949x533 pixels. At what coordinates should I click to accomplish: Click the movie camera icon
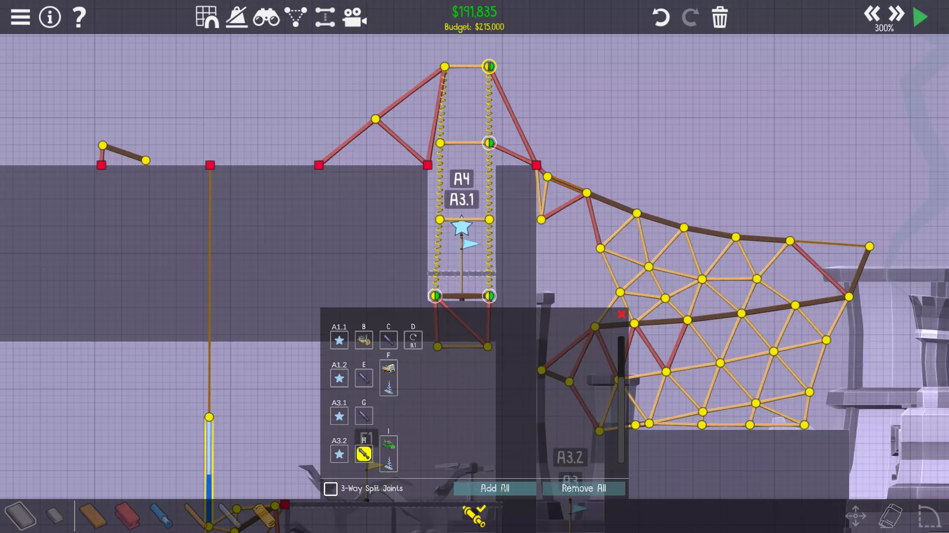coord(354,17)
